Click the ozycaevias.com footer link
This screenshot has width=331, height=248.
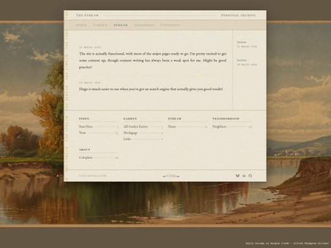tap(93, 176)
